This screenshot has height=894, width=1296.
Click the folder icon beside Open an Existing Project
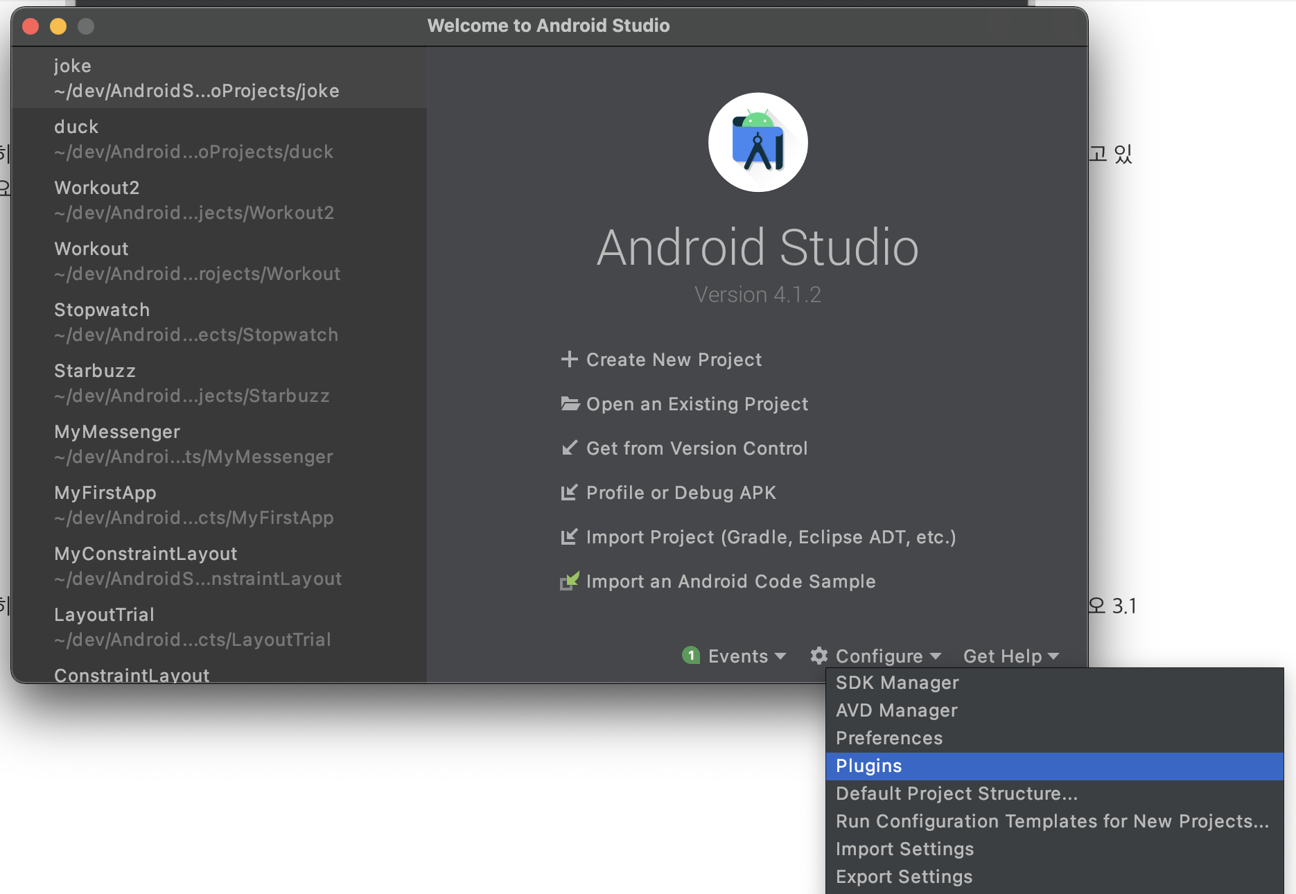[570, 403]
